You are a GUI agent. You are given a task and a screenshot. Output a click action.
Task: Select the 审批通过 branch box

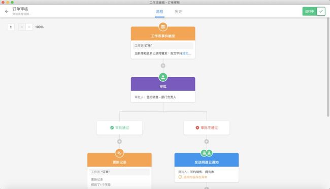pyautogui.click(x=119, y=128)
